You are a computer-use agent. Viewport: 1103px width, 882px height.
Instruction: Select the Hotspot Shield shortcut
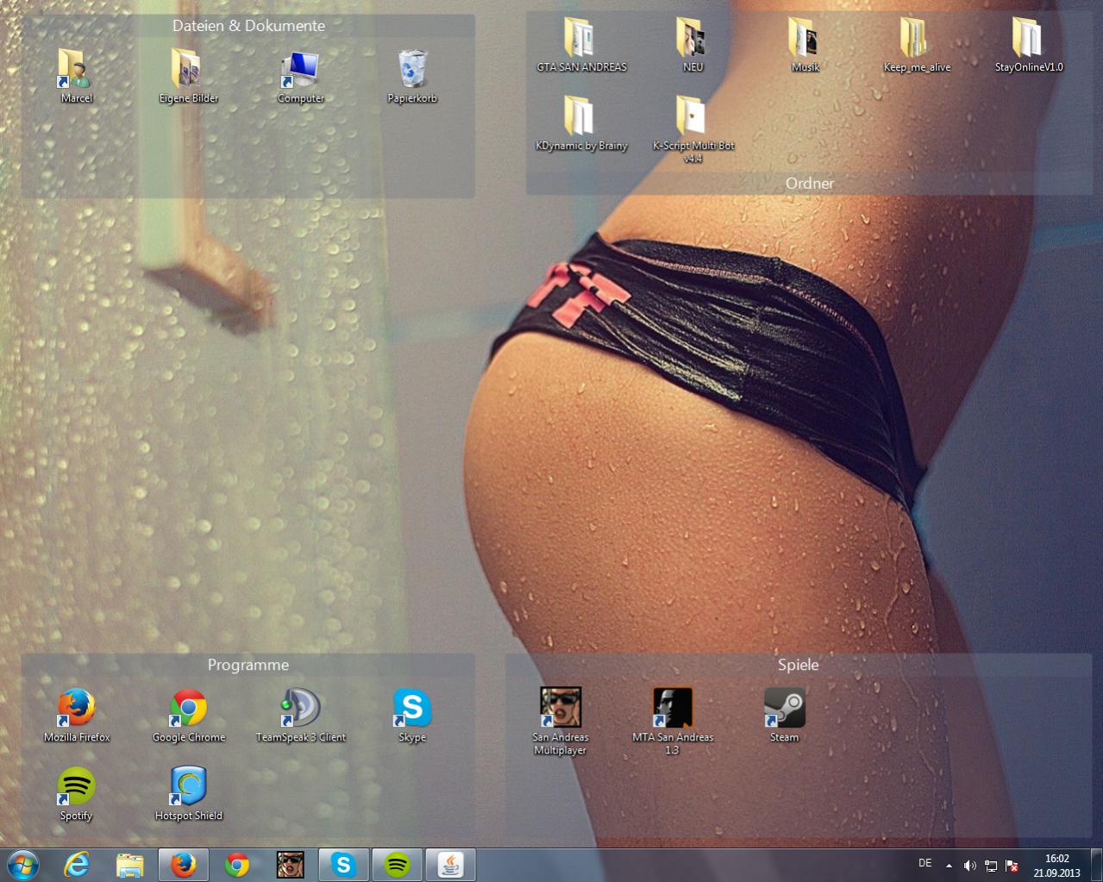[188, 787]
